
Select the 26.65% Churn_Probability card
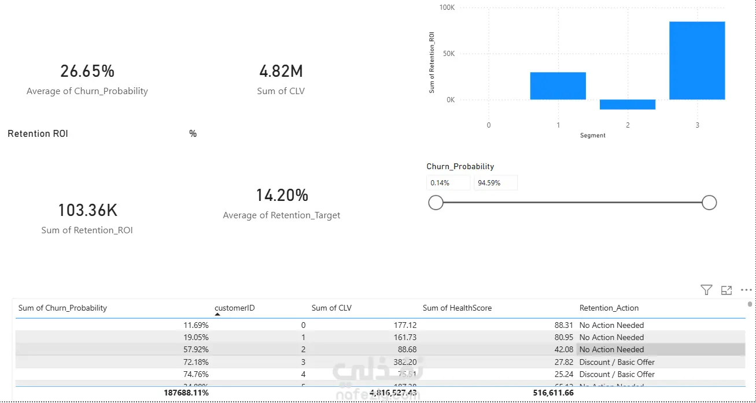click(x=87, y=80)
